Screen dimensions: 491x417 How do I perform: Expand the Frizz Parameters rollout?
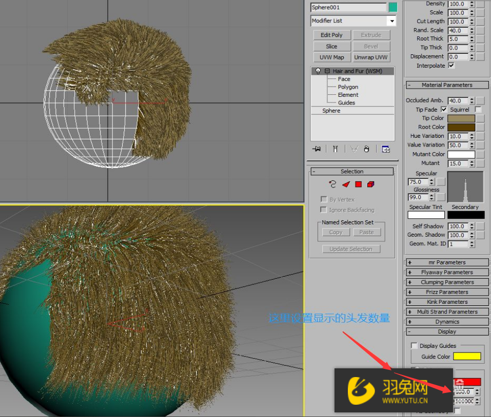tap(446, 291)
